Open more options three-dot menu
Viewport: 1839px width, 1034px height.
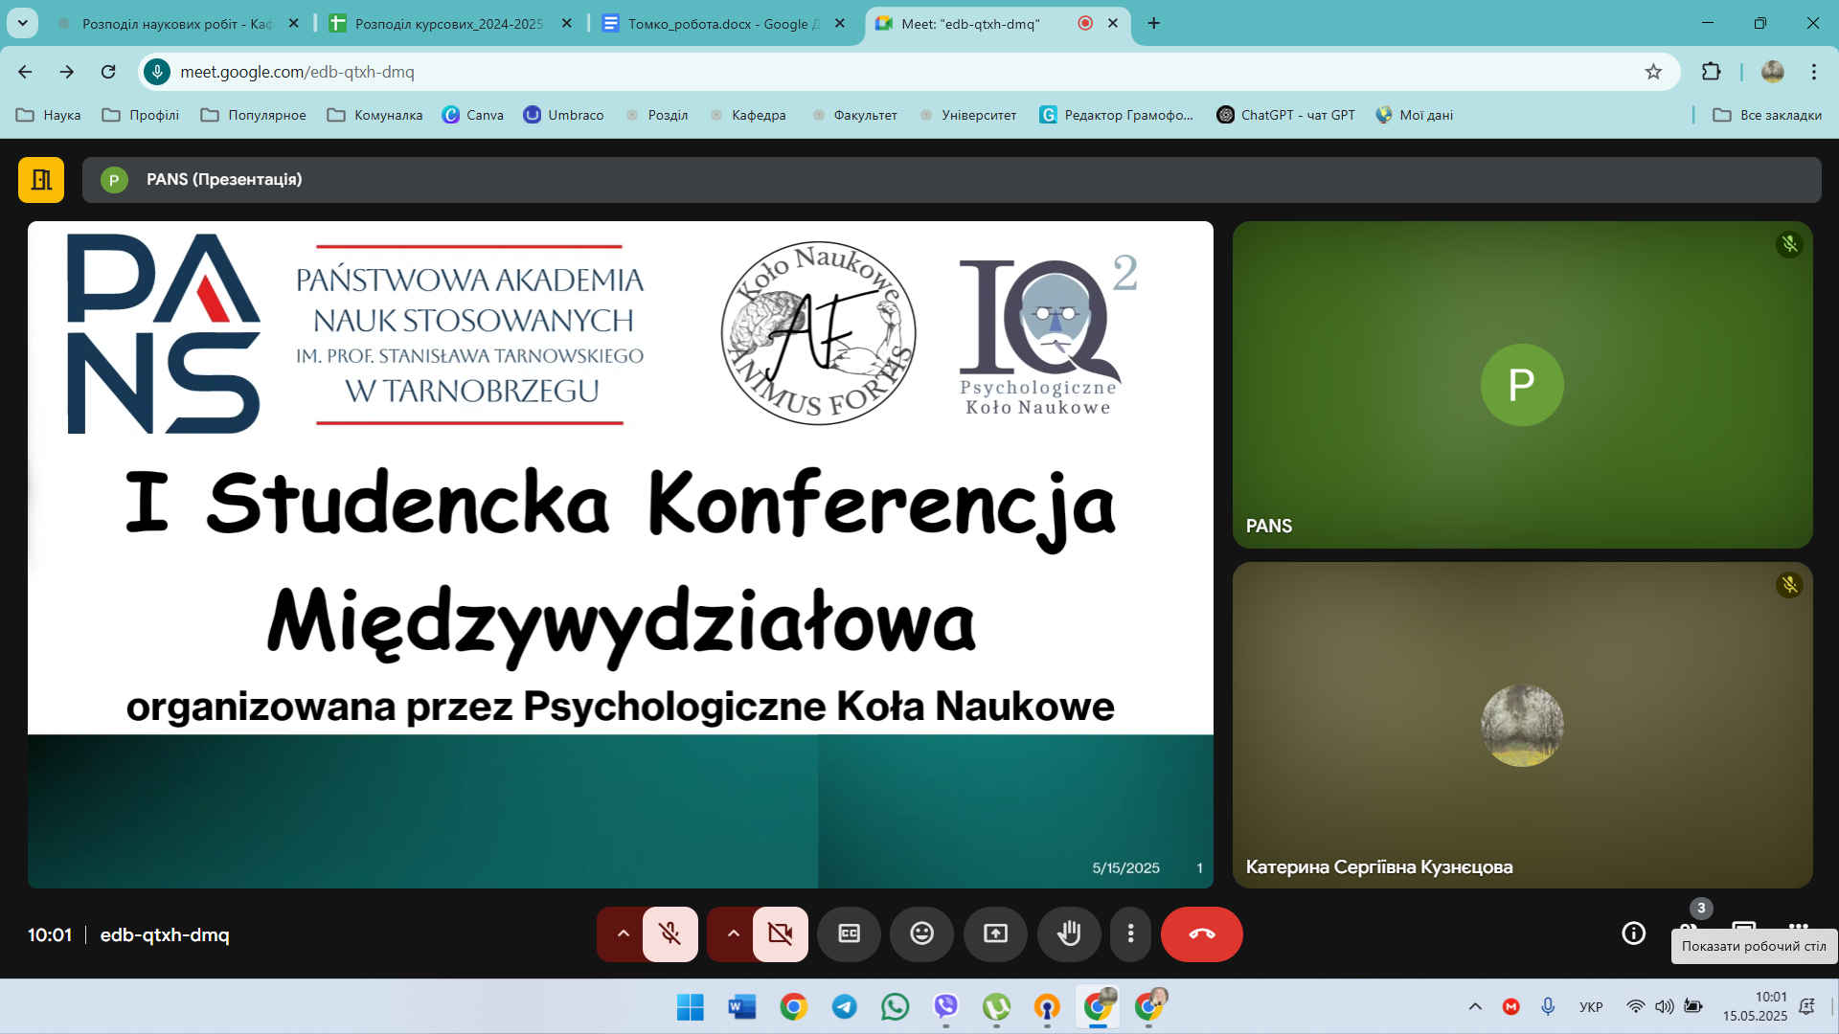1131,933
